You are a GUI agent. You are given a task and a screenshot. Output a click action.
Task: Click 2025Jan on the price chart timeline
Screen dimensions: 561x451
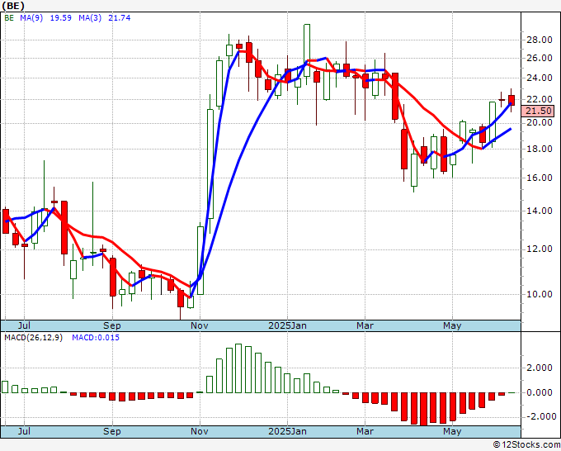pos(287,325)
